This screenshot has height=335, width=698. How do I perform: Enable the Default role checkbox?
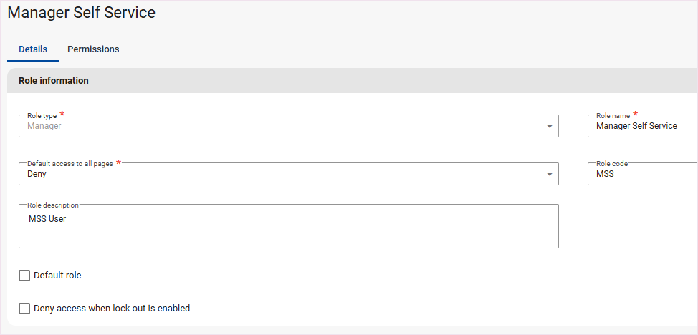click(24, 276)
